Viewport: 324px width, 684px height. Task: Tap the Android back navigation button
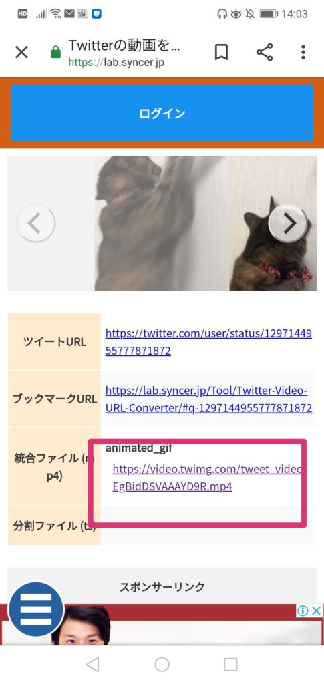[92, 665]
